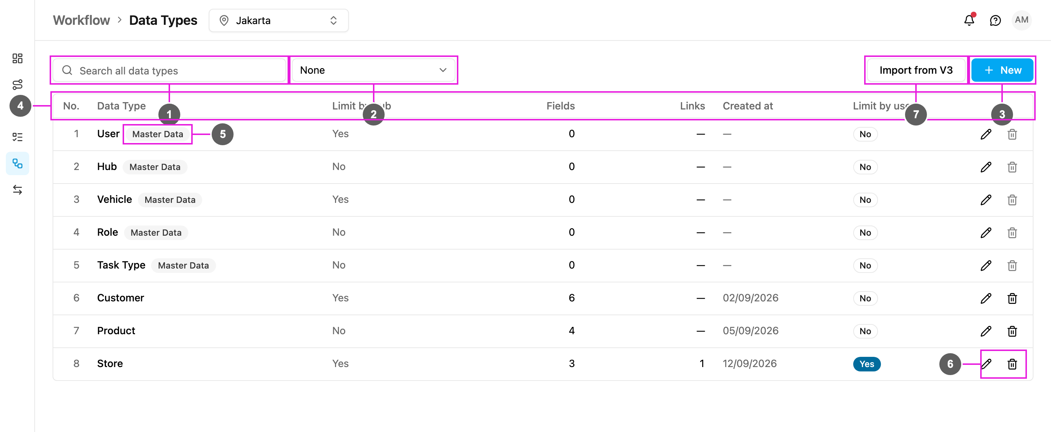Click the Master Data tag beside Role
1051x432 pixels.
point(156,232)
